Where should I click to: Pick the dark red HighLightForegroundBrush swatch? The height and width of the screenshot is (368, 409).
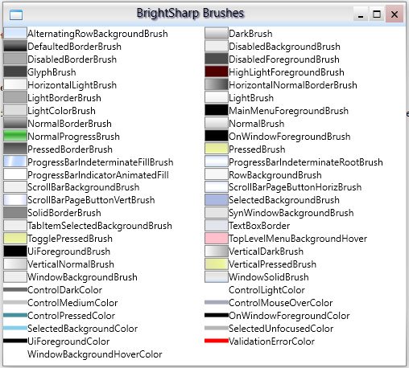coord(217,72)
